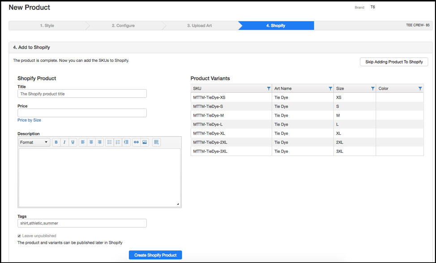Select row MTTM-TieDye-S
The image size is (436, 263).
point(307,106)
